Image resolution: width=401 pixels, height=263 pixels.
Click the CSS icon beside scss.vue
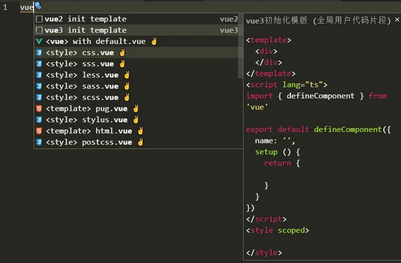coord(39,97)
